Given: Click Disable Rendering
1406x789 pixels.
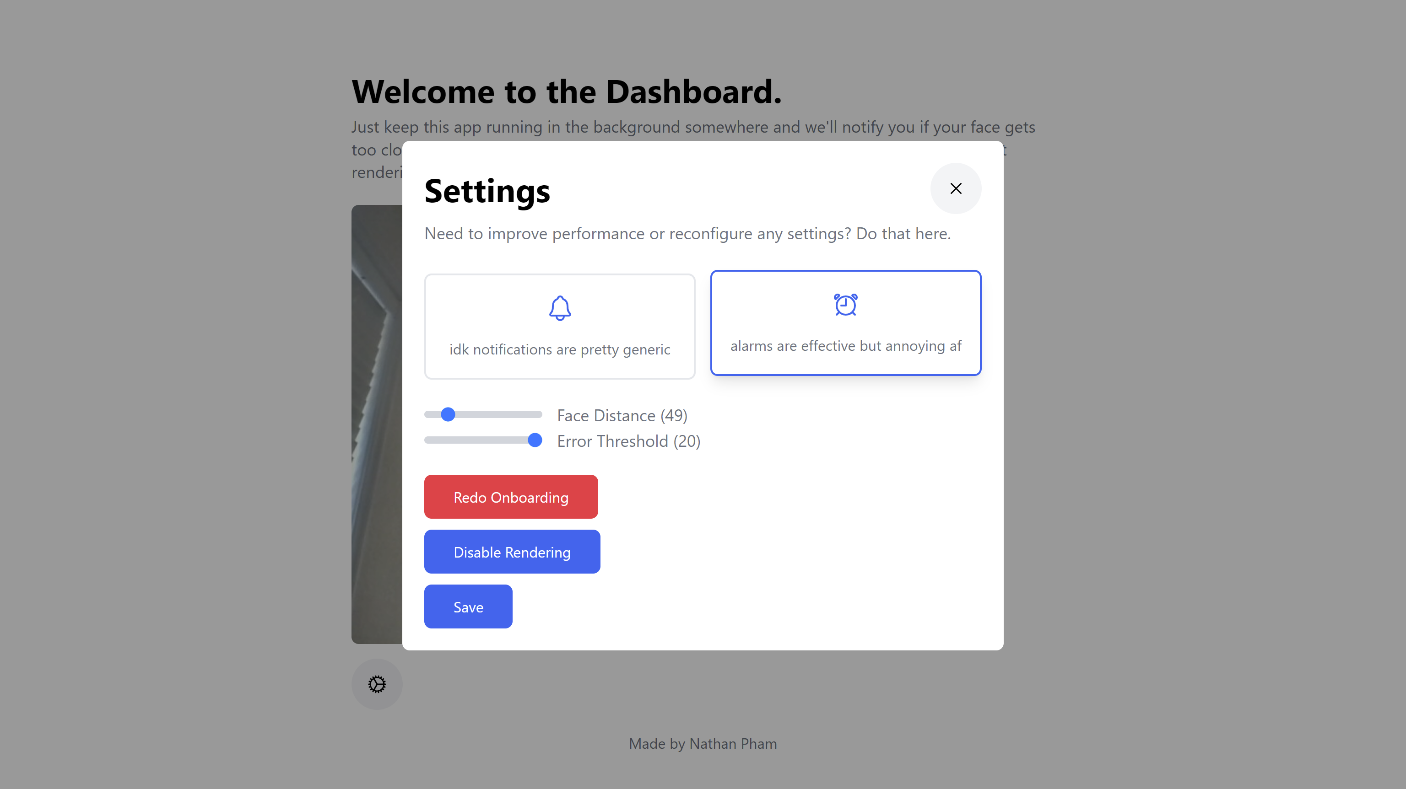Looking at the screenshot, I should pos(511,552).
